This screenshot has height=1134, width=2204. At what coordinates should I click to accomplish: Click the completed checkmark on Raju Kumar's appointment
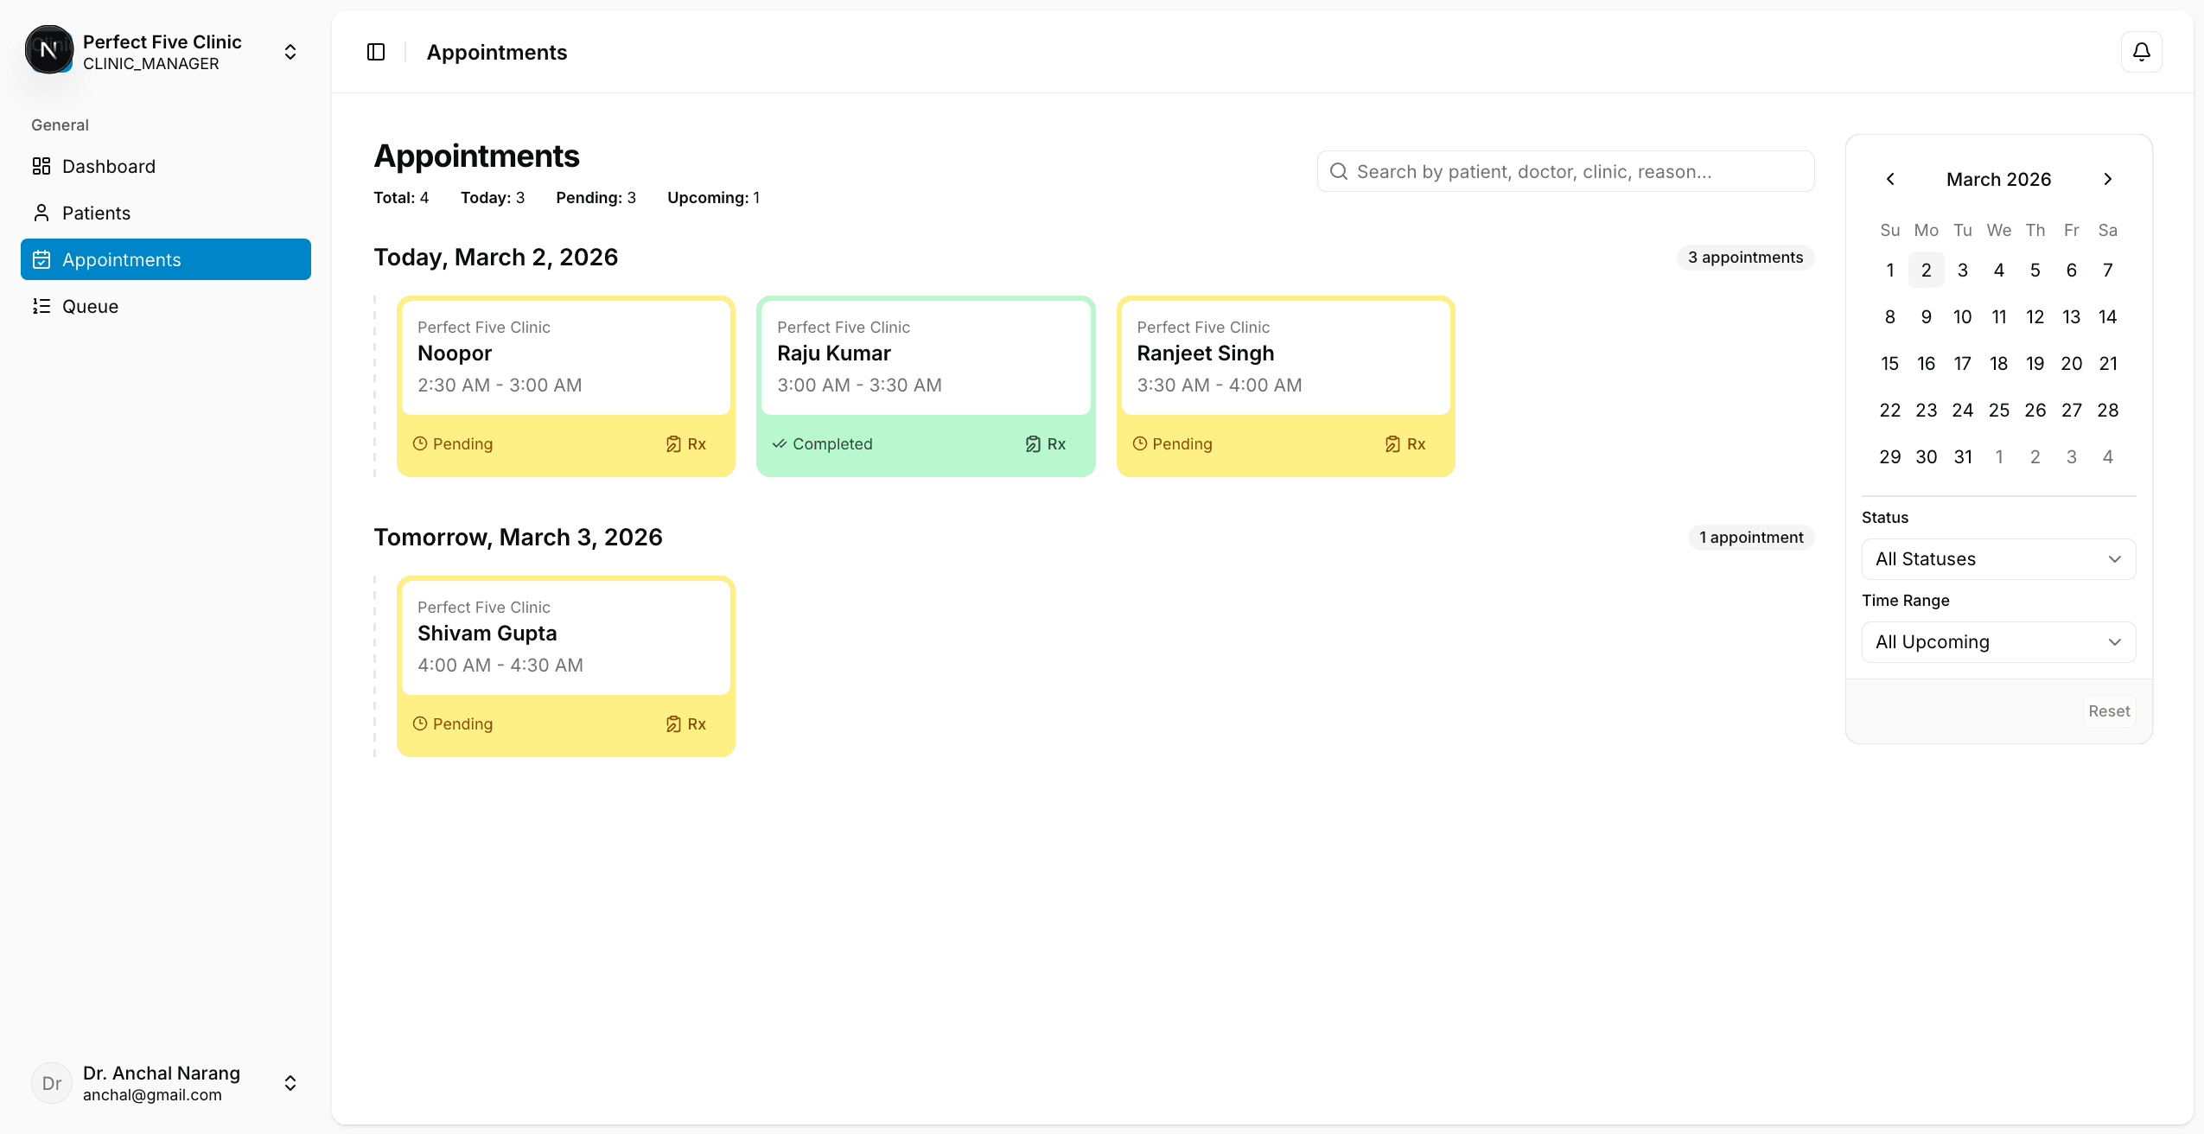coord(780,443)
